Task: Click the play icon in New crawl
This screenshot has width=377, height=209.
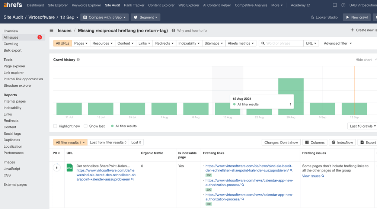Action: point(348,17)
